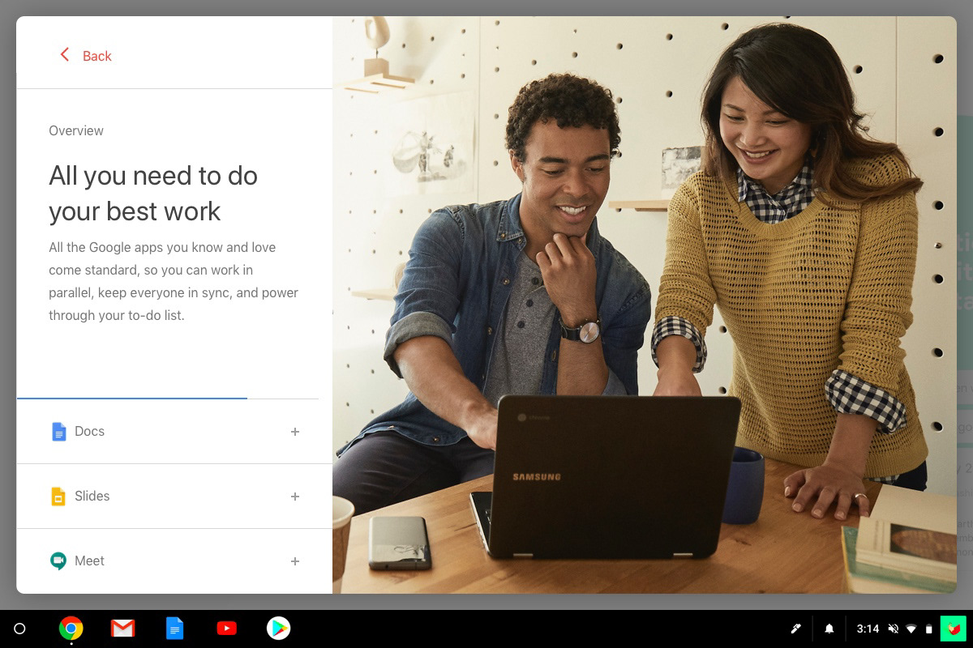Click the battery icon in tray
Viewport: 973px width, 648px height.
(929, 629)
